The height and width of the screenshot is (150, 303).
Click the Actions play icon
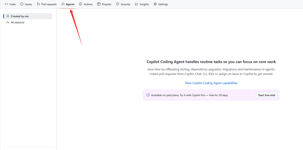(80, 4)
